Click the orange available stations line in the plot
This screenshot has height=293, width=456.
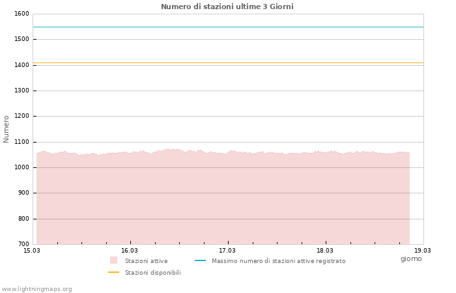coord(228,63)
